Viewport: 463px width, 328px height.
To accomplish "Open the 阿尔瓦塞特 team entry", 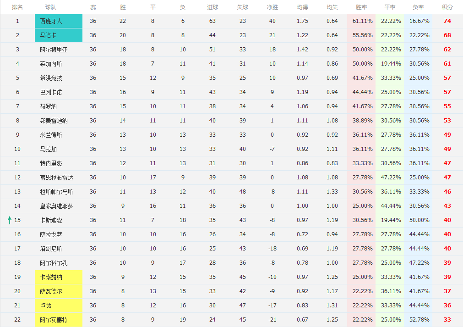I will [x=54, y=320].
